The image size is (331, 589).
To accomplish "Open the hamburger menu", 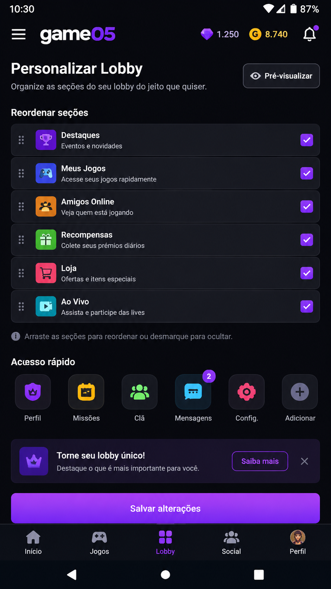I will [19, 34].
